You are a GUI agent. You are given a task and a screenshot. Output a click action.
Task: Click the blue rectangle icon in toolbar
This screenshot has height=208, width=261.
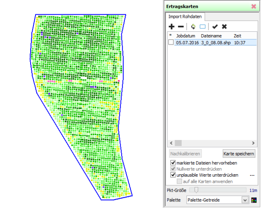(x=202, y=27)
